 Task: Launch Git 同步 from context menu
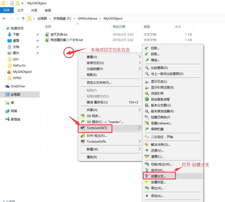pyautogui.click(x=93, y=116)
